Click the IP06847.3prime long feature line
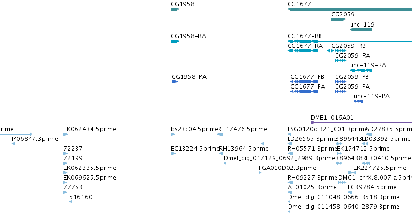The width and height of the screenshot is (412, 214). [137, 144]
